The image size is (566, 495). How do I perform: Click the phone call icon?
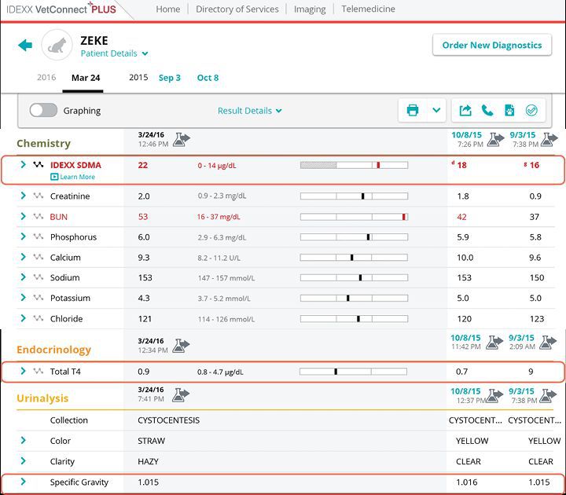tap(487, 111)
